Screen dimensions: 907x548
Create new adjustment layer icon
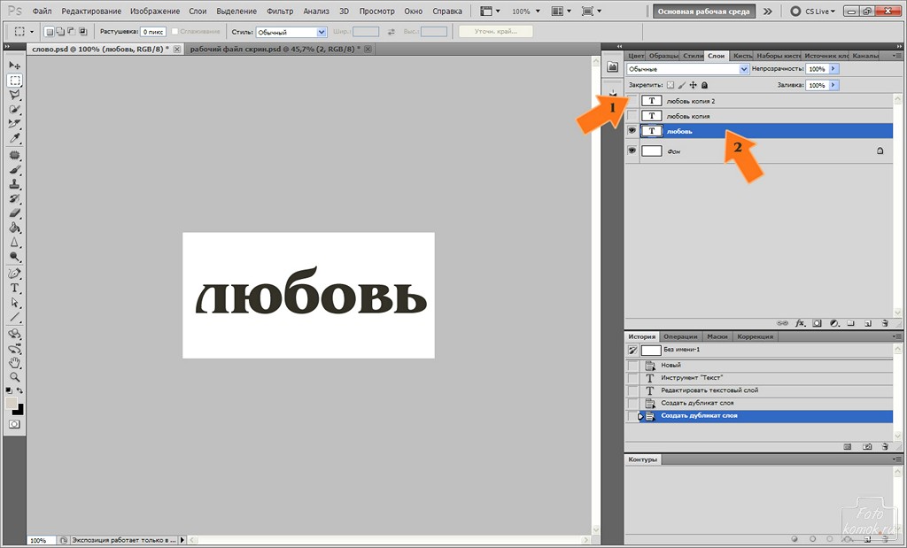click(834, 324)
